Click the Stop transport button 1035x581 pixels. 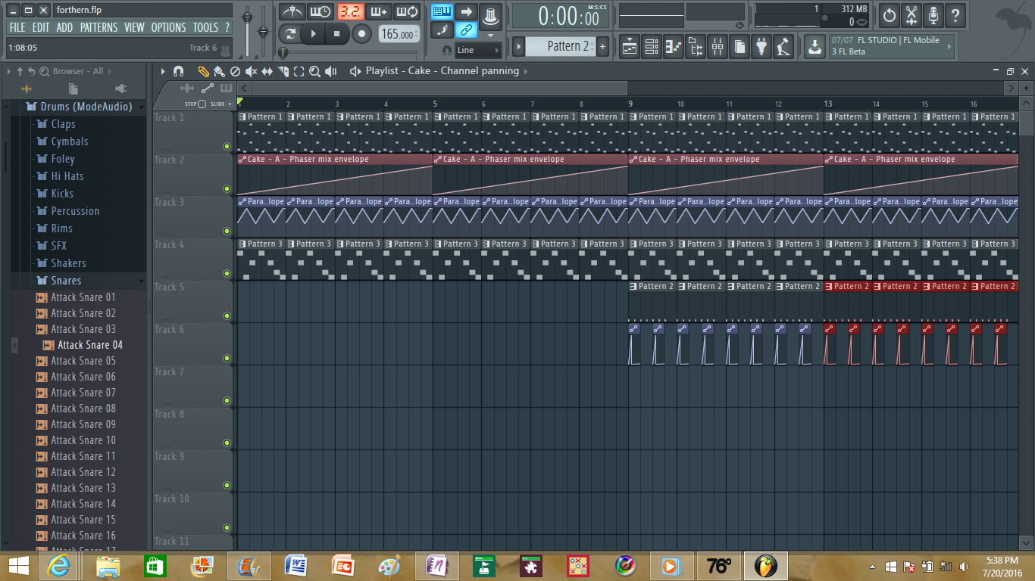[x=336, y=33]
